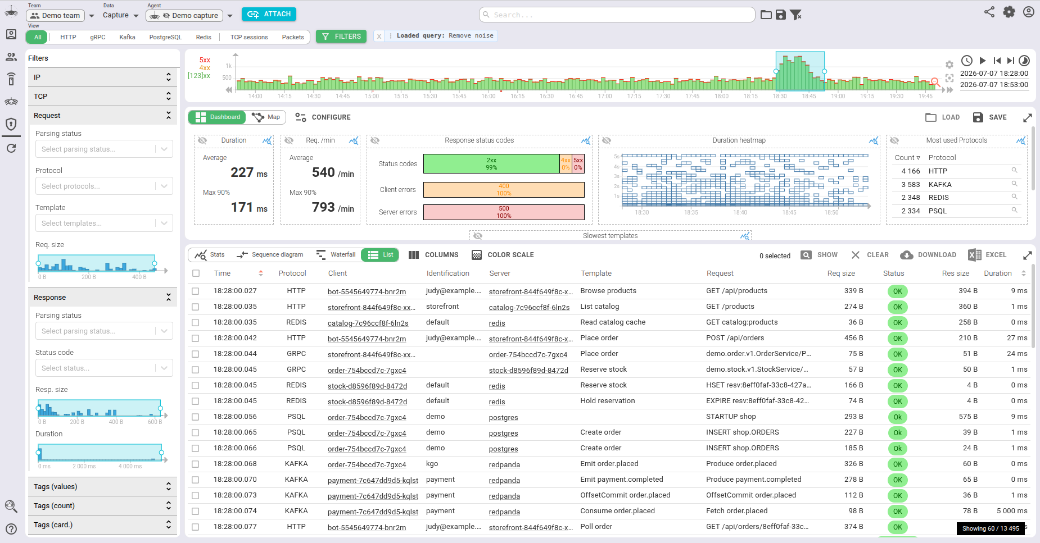
Task: Collapse the Request filter section
Action: (x=102, y=116)
